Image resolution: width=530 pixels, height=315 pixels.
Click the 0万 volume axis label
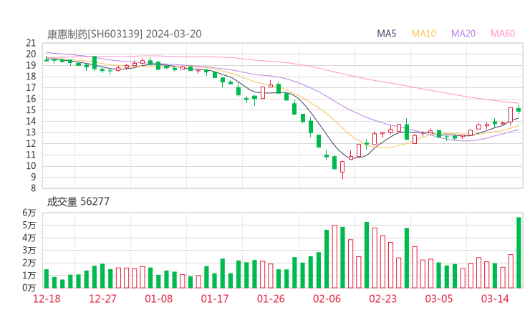click(29, 288)
